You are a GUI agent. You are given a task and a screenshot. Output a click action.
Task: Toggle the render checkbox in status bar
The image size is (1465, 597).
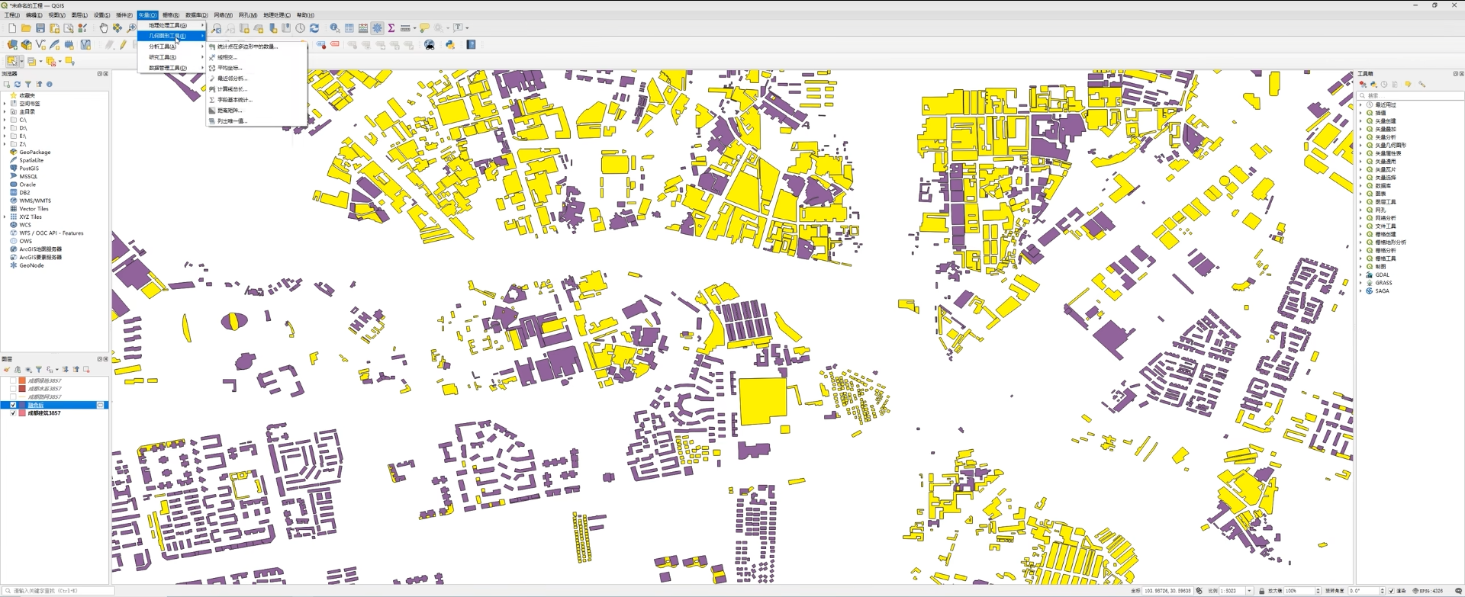click(x=1391, y=591)
